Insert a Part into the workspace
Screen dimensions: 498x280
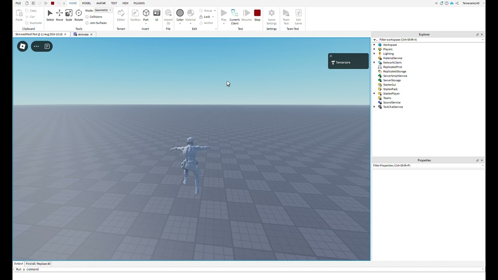[x=146, y=15]
